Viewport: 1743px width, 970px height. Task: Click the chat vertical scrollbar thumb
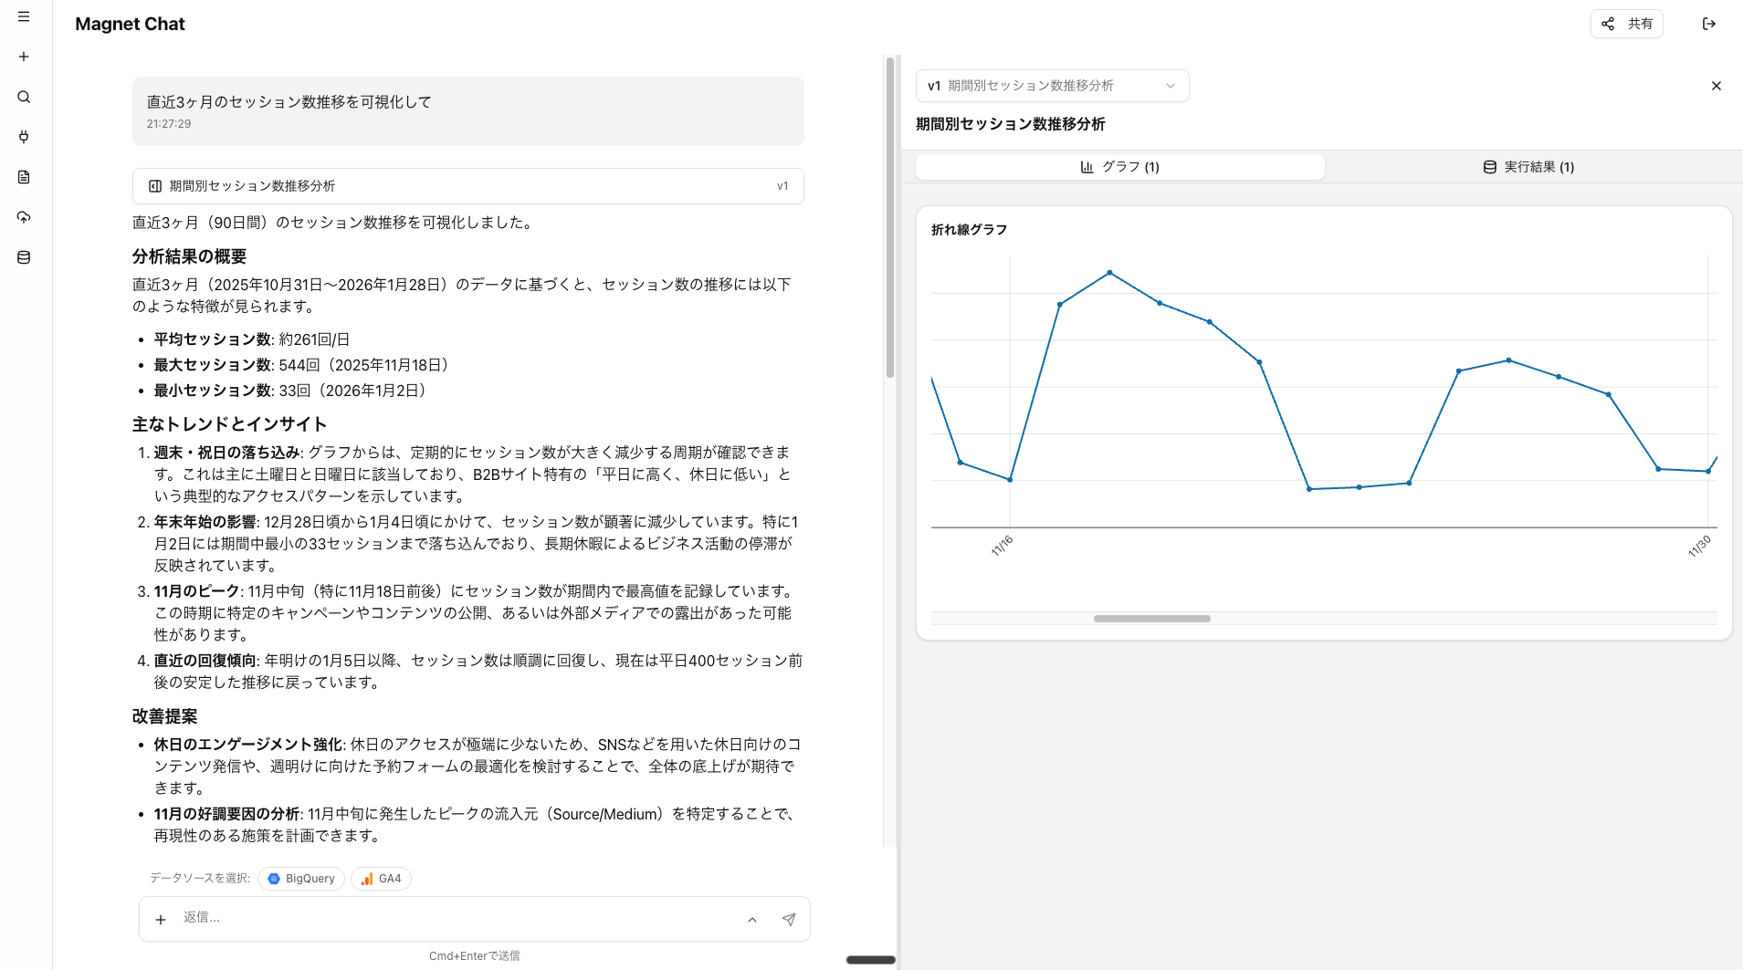890,217
